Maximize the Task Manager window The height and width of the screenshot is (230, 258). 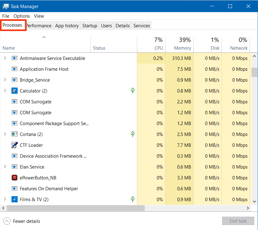(230, 6)
